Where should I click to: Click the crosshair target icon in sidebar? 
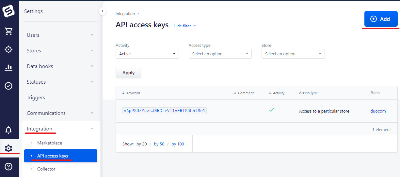pos(8,49)
